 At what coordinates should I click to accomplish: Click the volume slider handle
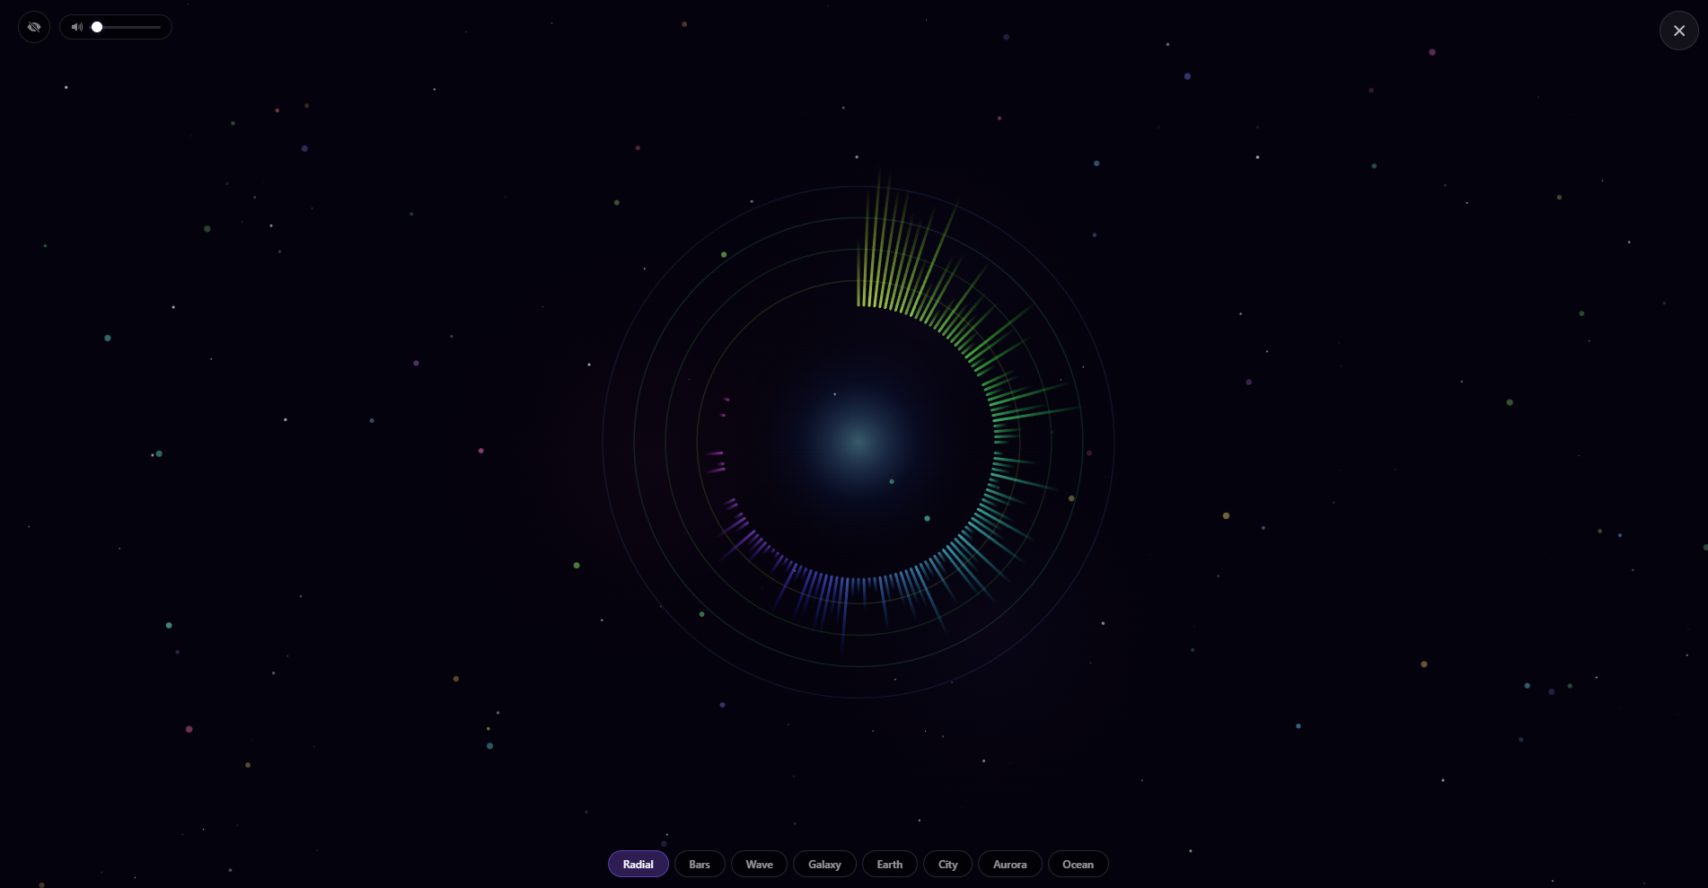(x=97, y=27)
